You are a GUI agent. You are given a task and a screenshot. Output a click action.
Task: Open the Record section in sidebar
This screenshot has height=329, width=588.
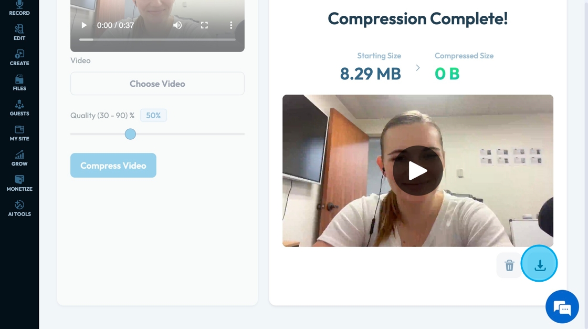(19, 8)
